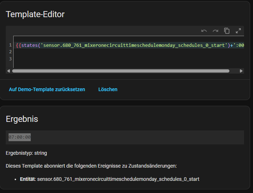Click the listed Entität sensor name
This screenshot has width=253, height=193.
tap(118, 179)
